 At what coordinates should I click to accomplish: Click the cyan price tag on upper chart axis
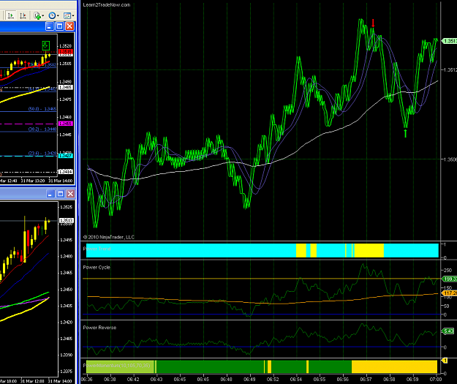pyautogui.click(x=66, y=156)
